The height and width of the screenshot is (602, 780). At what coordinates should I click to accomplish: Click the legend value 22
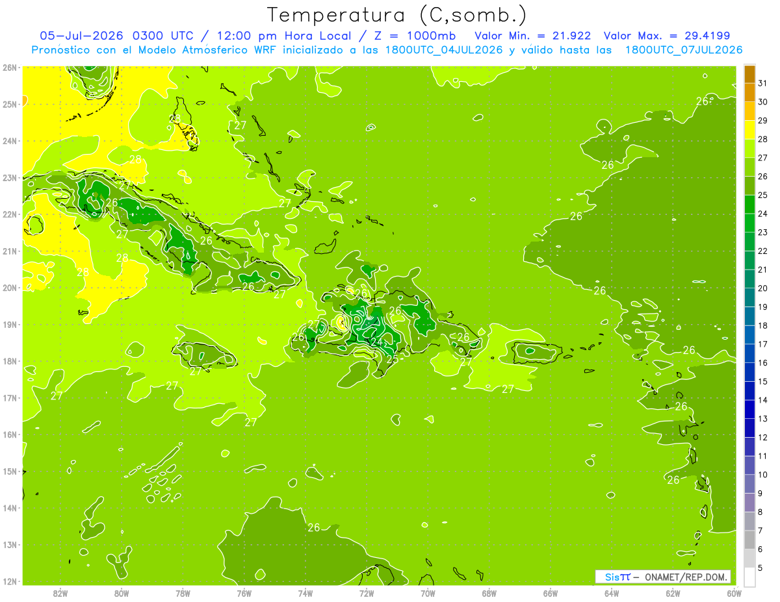pos(763,251)
